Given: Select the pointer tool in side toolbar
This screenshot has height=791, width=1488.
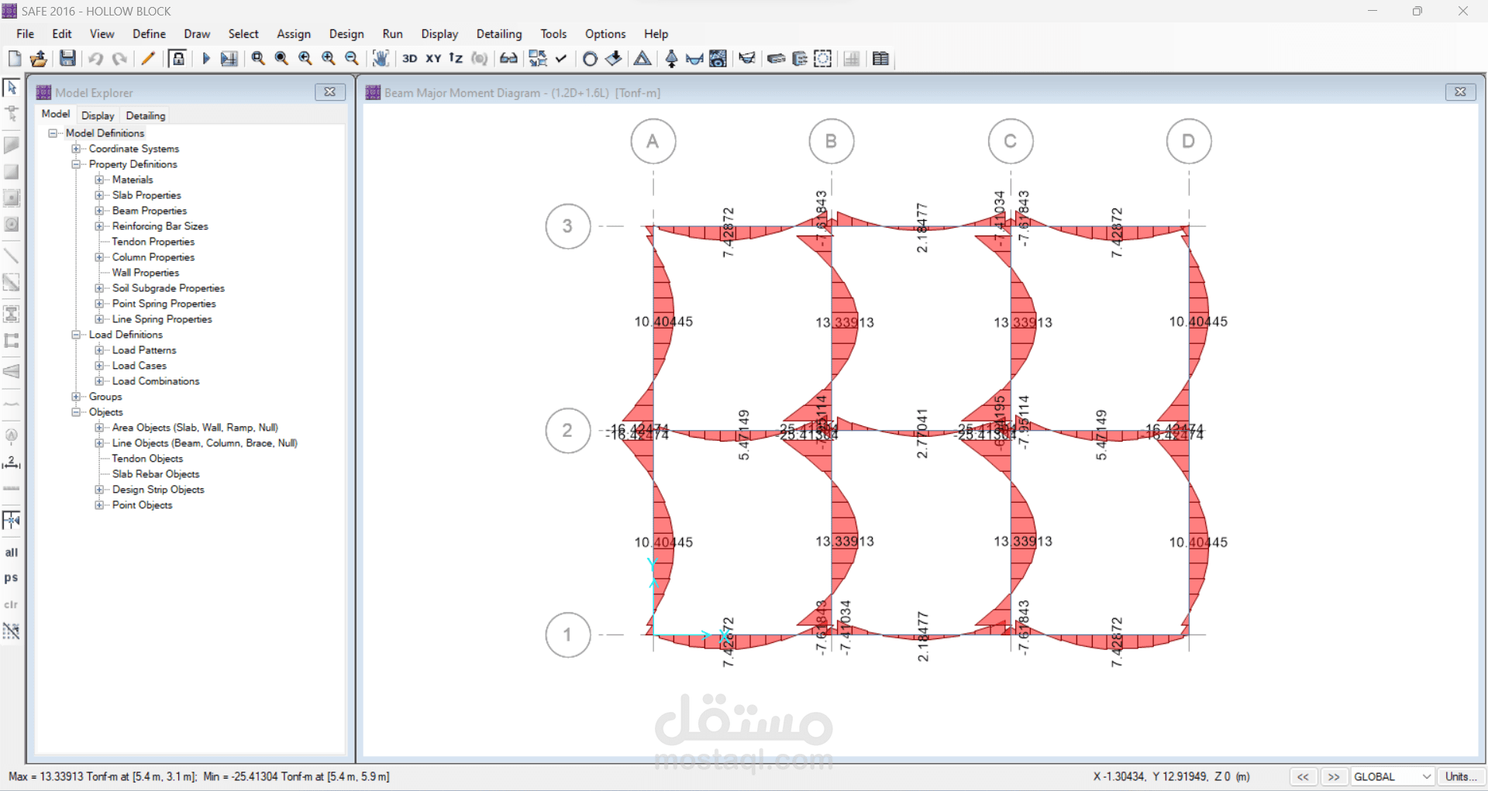Looking at the screenshot, I should (12, 88).
